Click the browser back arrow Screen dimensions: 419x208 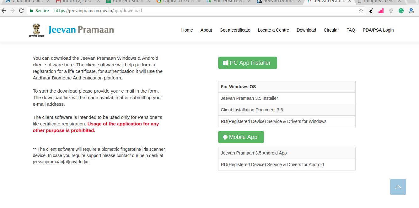[x=4, y=11]
